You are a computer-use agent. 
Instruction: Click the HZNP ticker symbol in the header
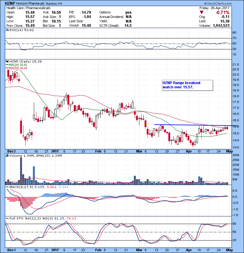10,3
